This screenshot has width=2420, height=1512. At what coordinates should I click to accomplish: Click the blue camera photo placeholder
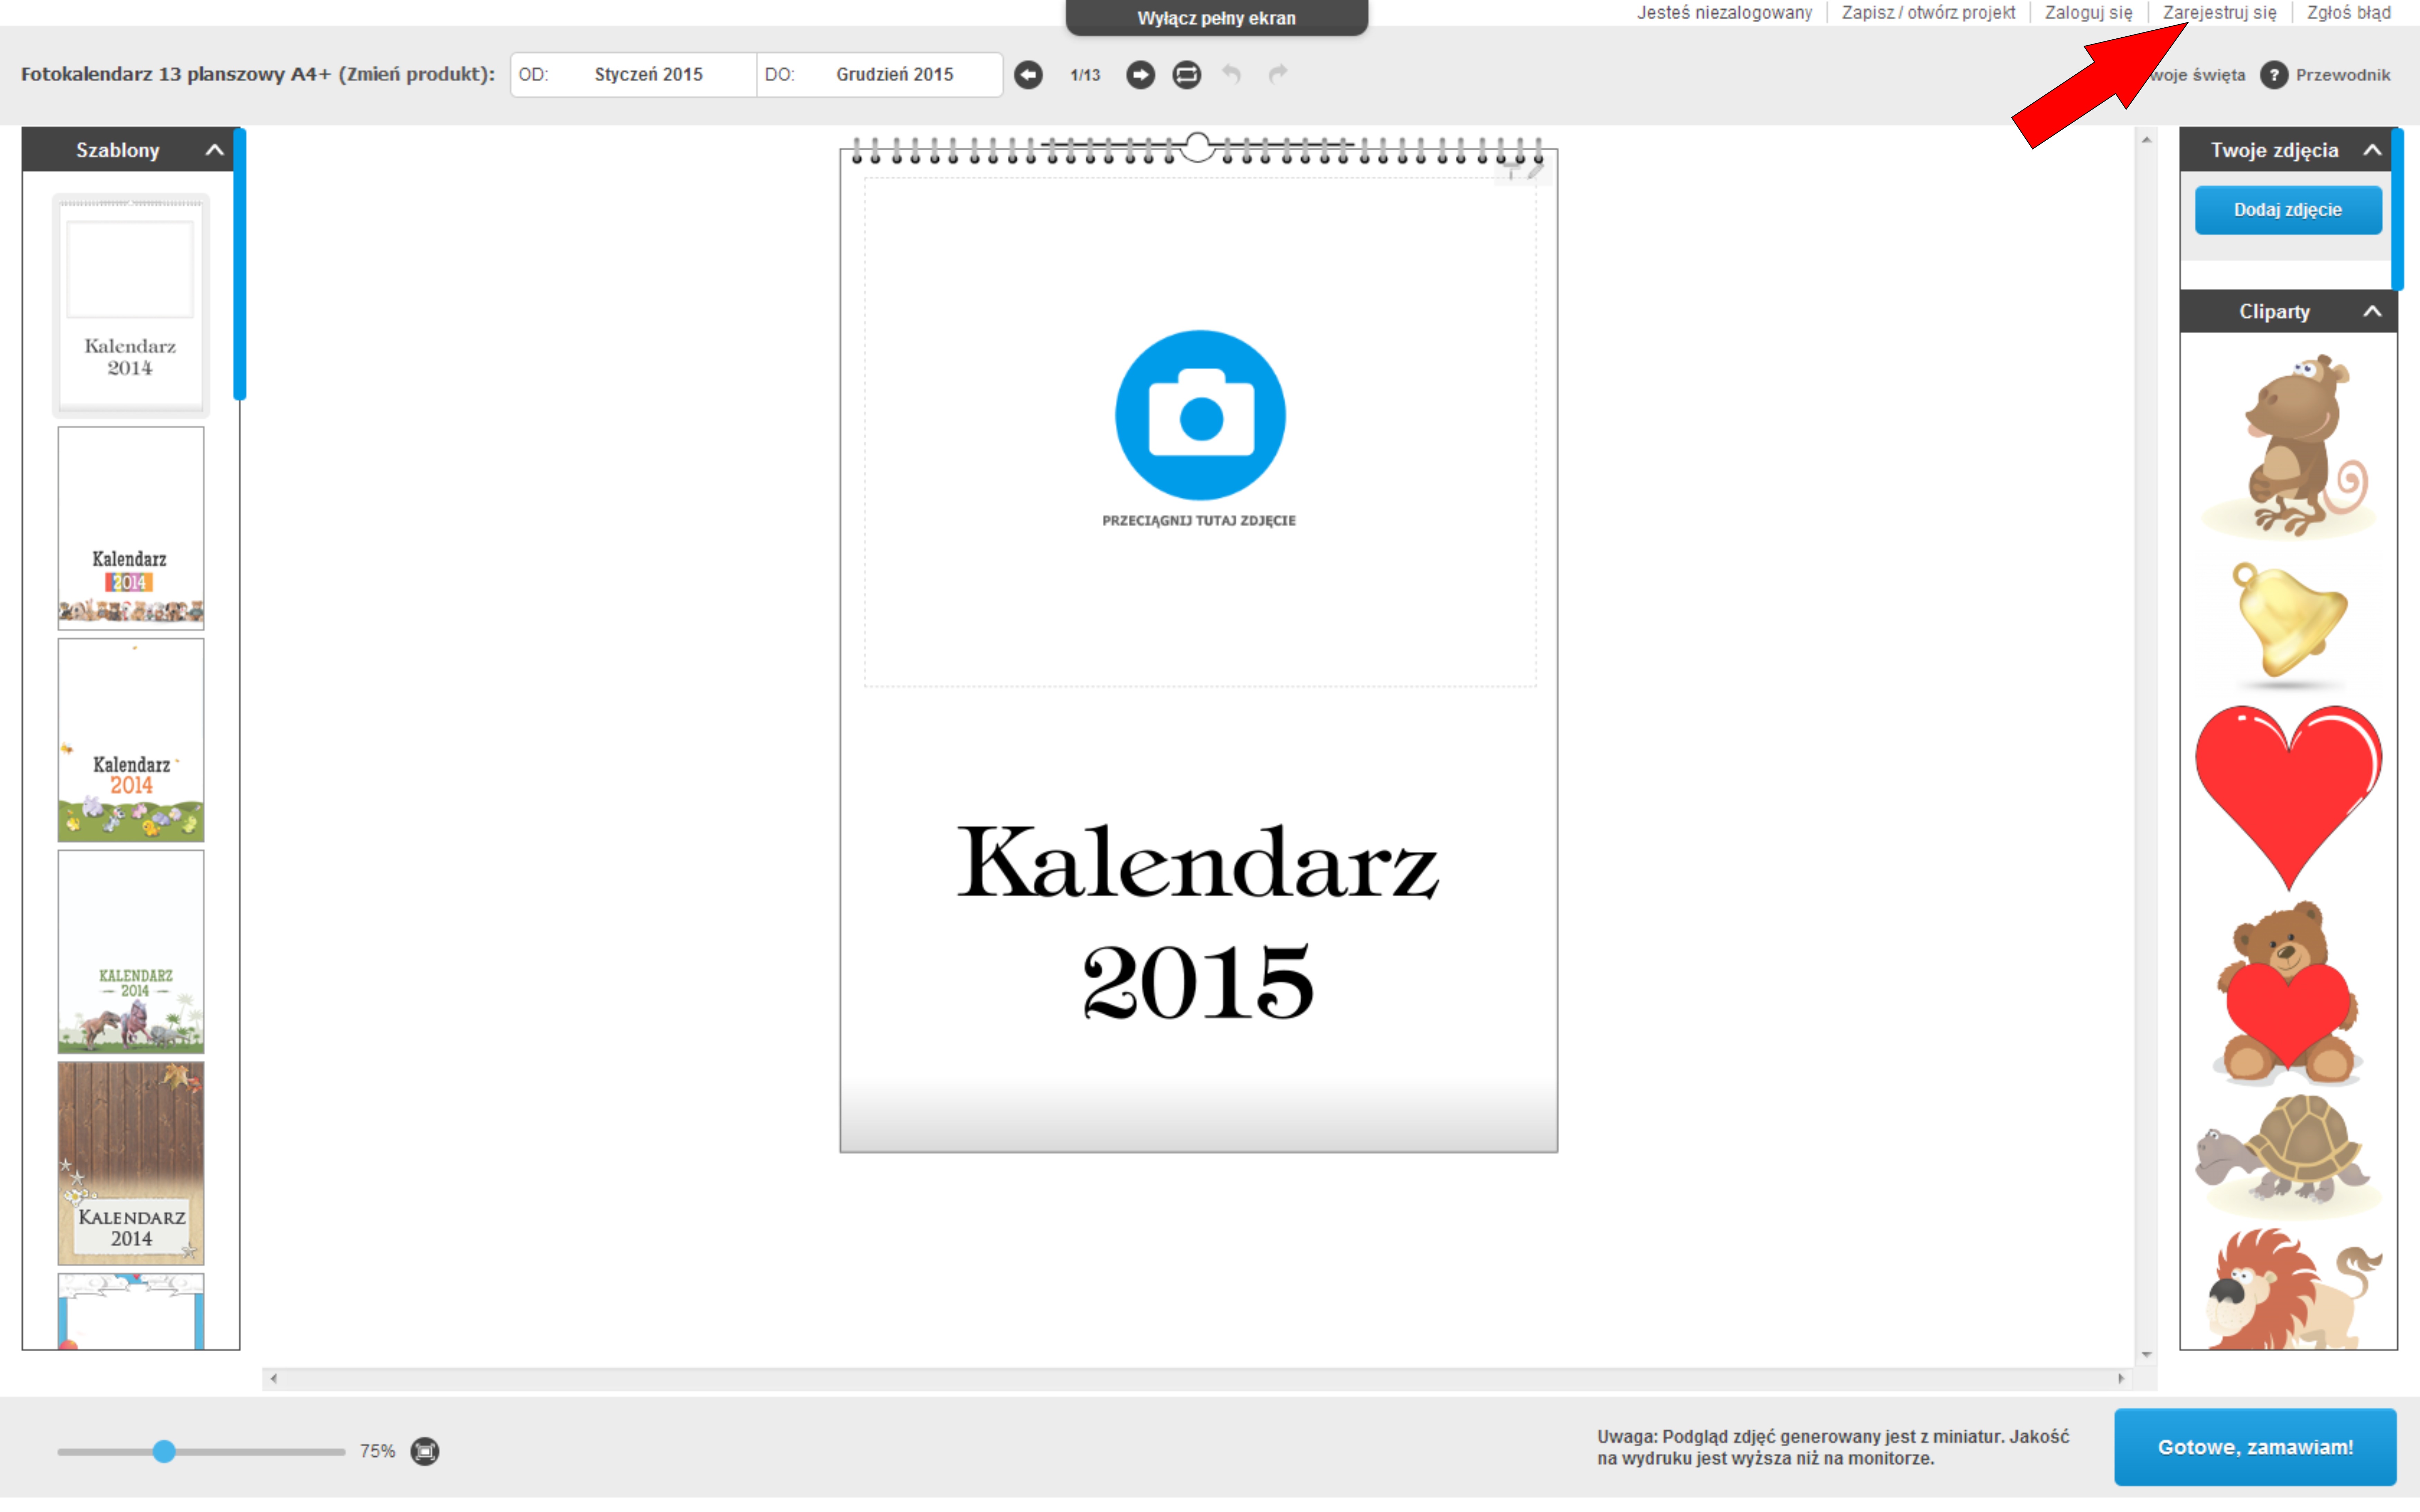(1200, 415)
